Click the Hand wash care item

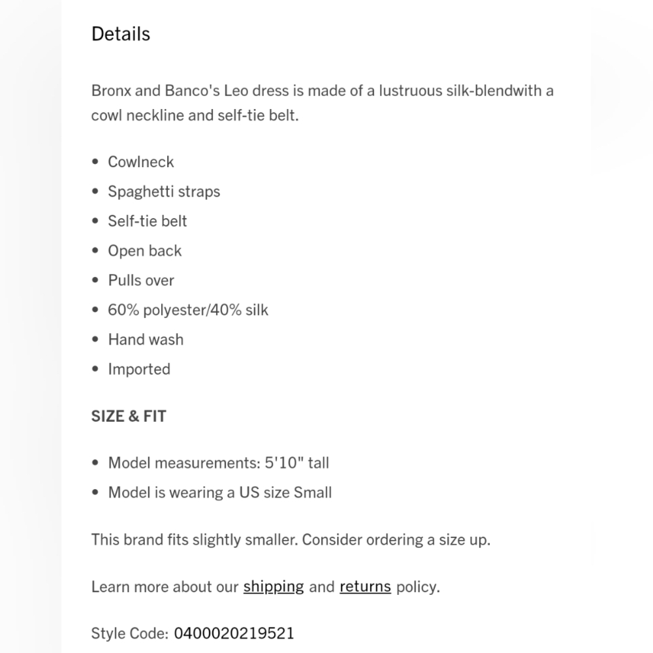146,340
